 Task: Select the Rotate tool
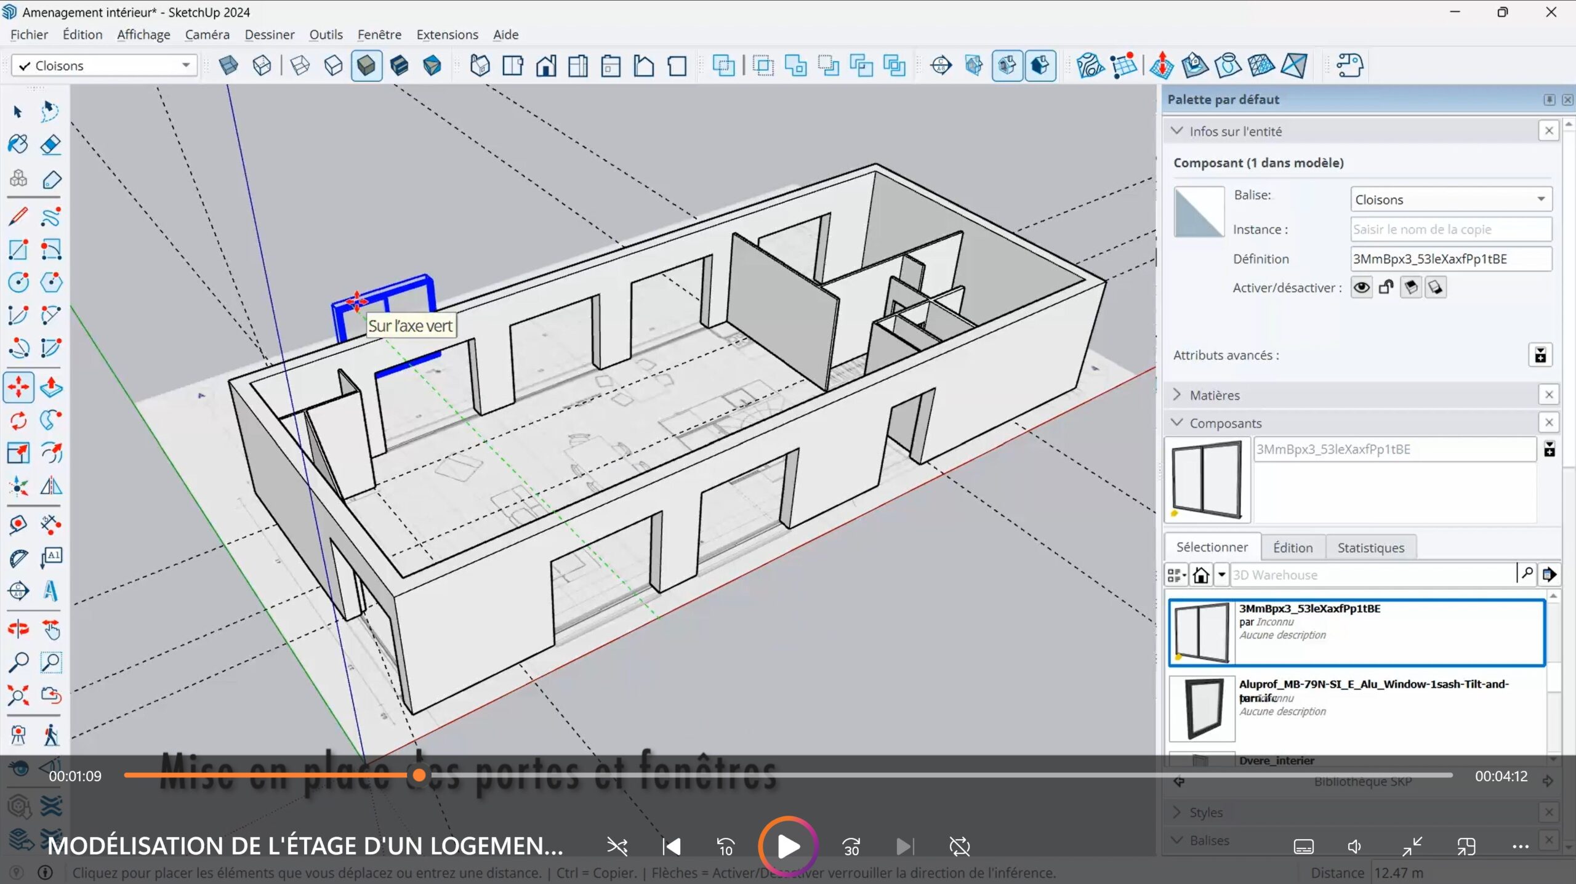pos(18,420)
